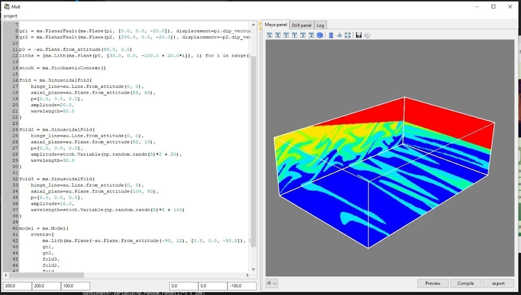Open the Log tab
This screenshot has width=521, height=295.
320,25
